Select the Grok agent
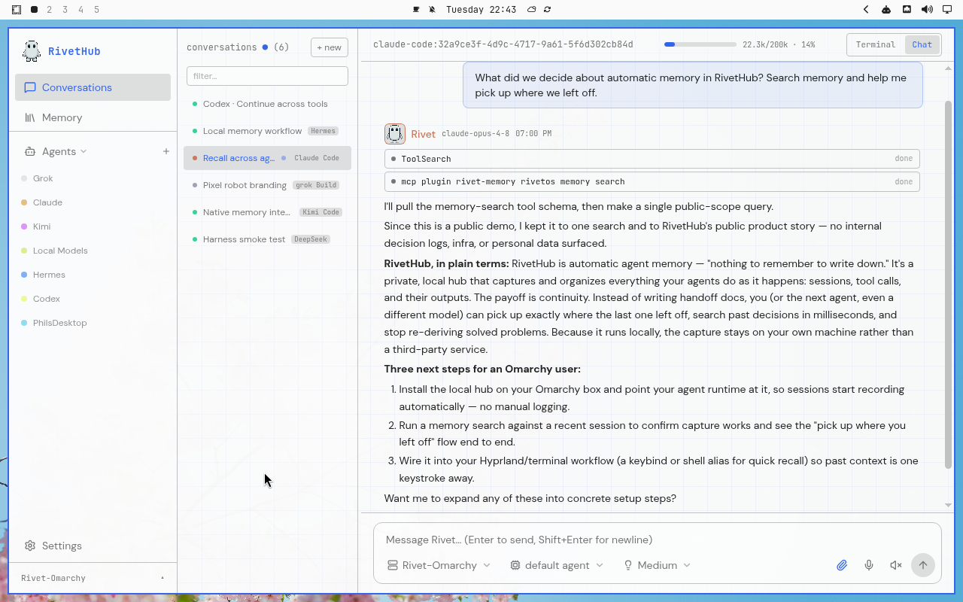Viewport: 963px width, 602px height. pyautogui.click(x=43, y=178)
